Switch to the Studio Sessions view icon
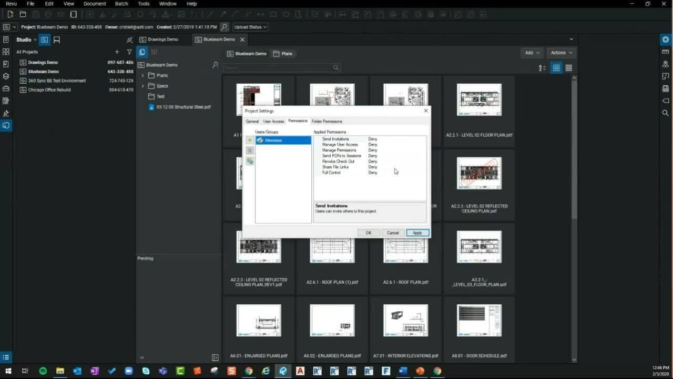 [x=57, y=39]
